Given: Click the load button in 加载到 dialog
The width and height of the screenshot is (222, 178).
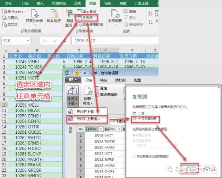Looking at the screenshot, I should coord(190,168).
